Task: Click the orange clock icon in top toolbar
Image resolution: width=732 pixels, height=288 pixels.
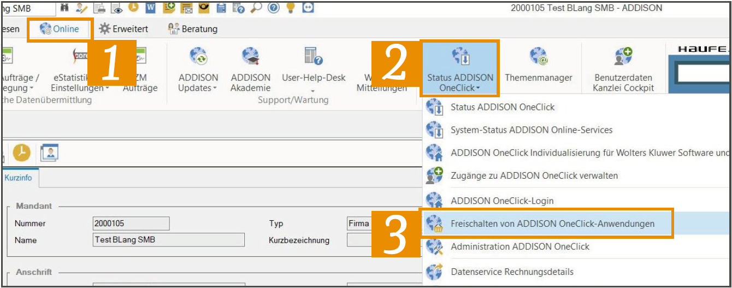Action: (x=133, y=8)
